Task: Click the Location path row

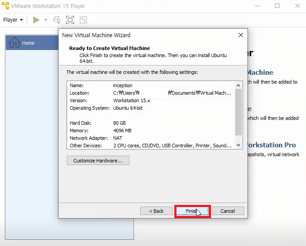Action: [150, 93]
